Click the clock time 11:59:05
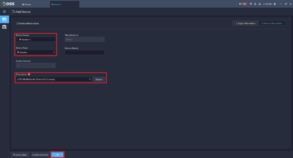This screenshot has width=293, height=158. point(267,4)
